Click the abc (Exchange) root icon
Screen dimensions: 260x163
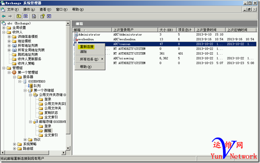[x=4, y=23]
